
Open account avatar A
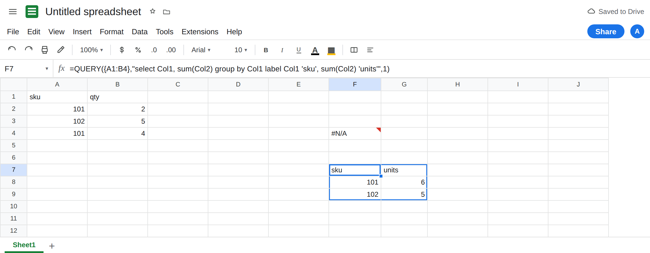coord(637,31)
